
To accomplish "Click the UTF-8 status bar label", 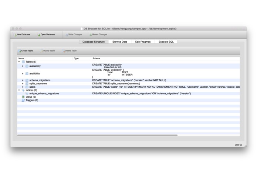I will point(238,145).
